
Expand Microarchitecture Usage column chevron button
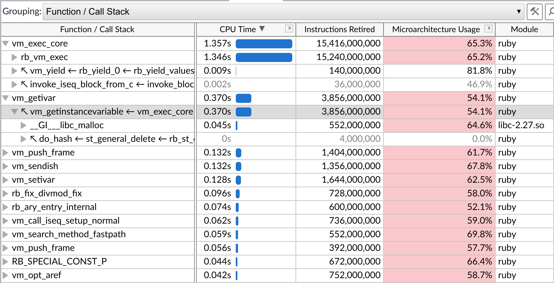pos(489,29)
